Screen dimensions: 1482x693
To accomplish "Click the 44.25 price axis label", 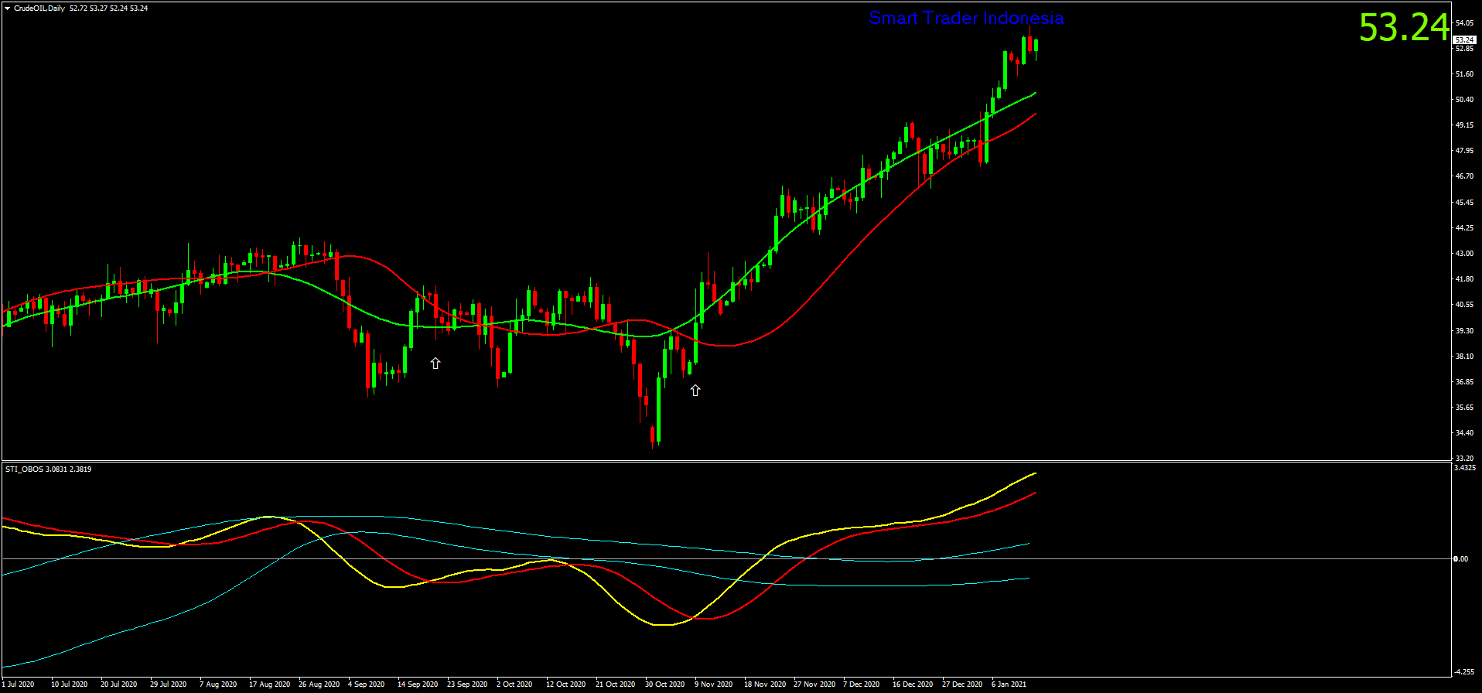I will pyautogui.click(x=1464, y=228).
